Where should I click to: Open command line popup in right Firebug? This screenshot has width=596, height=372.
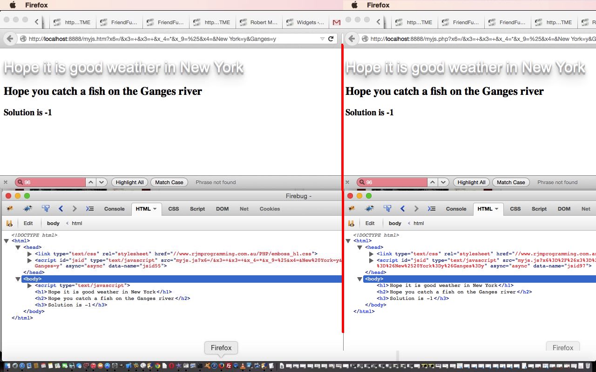[432, 209]
